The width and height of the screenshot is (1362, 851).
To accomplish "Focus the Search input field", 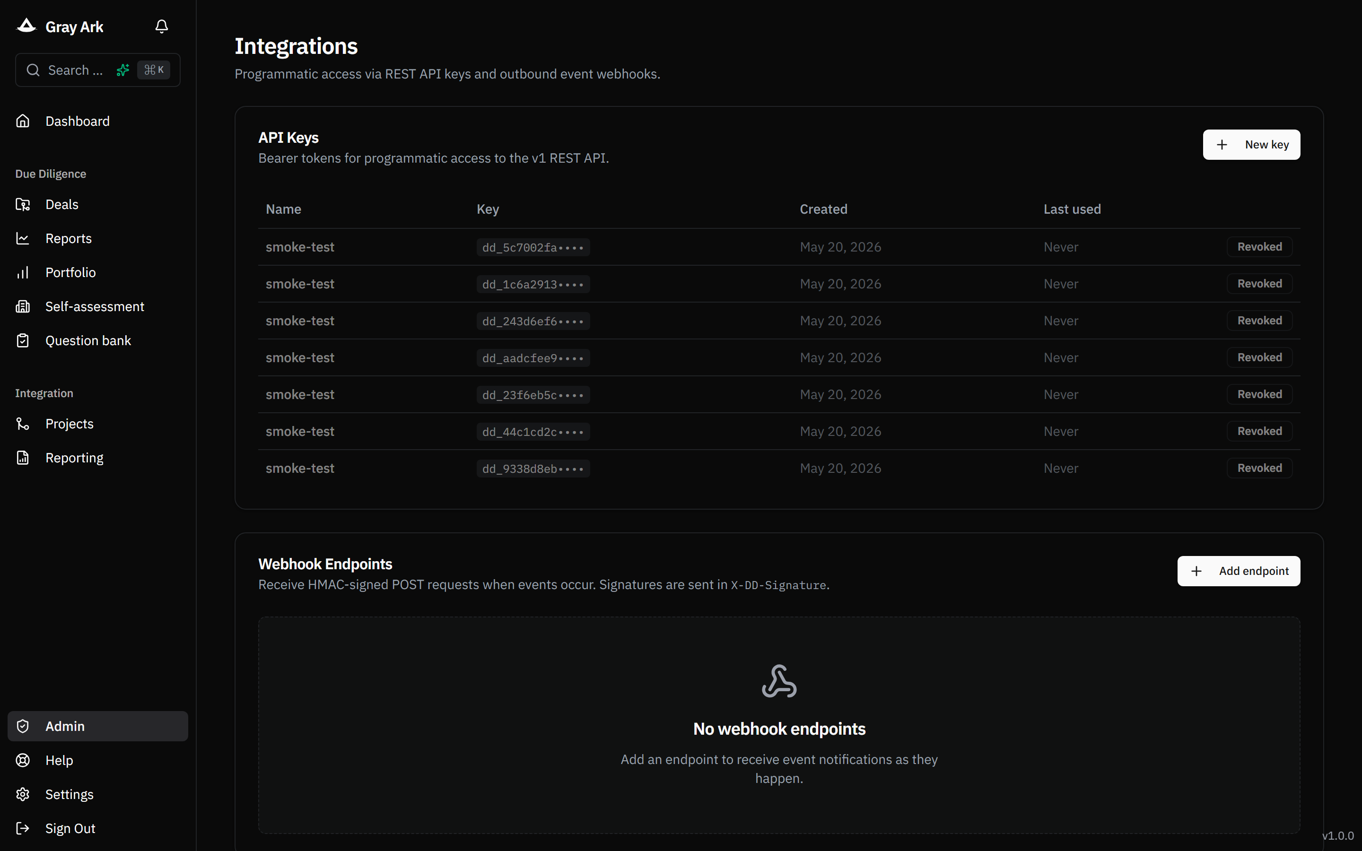I will [98, 70].
